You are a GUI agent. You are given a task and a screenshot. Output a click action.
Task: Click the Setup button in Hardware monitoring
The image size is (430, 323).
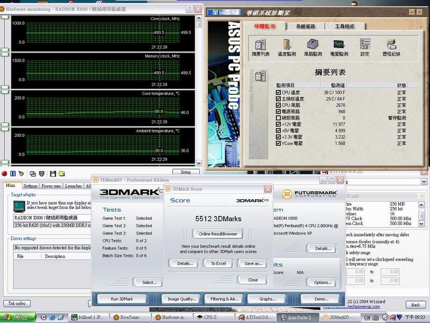pos(185,172)
